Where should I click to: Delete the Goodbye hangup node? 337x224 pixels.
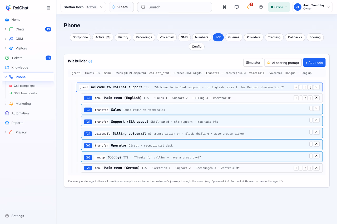(316, 156)
